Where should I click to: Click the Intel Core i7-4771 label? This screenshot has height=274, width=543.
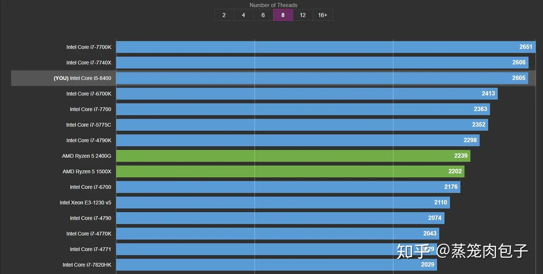(x=90, y=249)
